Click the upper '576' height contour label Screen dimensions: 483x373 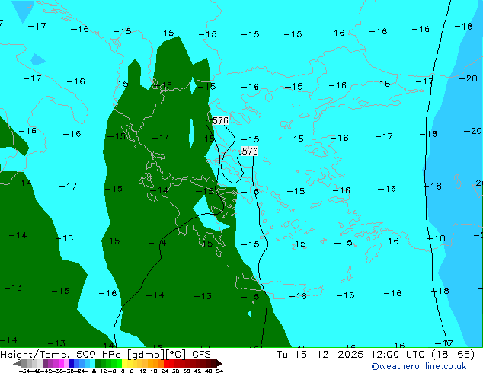[x=221, y=120]
